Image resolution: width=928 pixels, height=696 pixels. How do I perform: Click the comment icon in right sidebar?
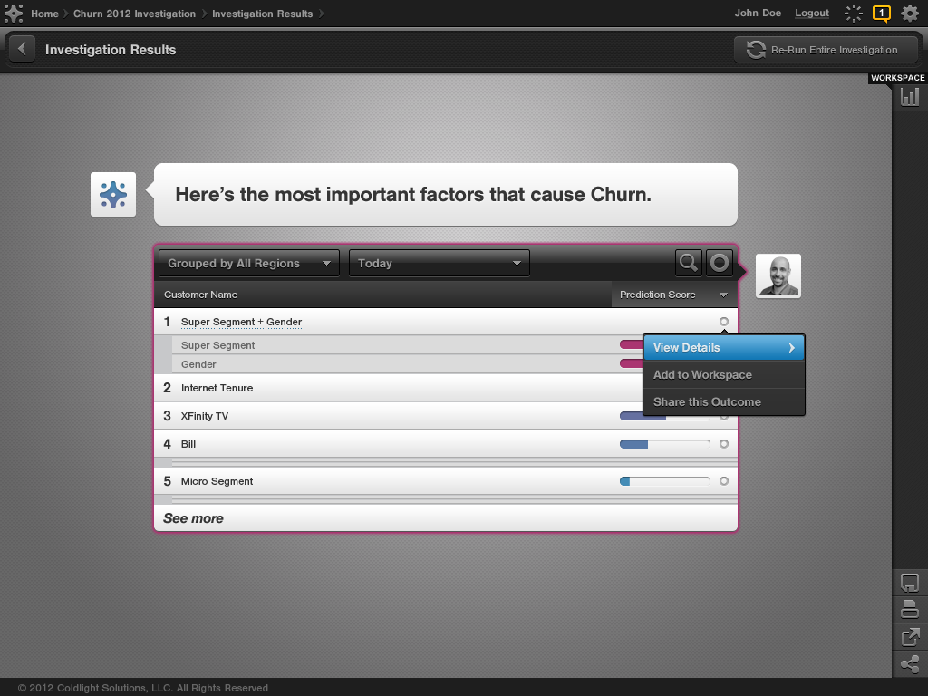click(910, 582)
